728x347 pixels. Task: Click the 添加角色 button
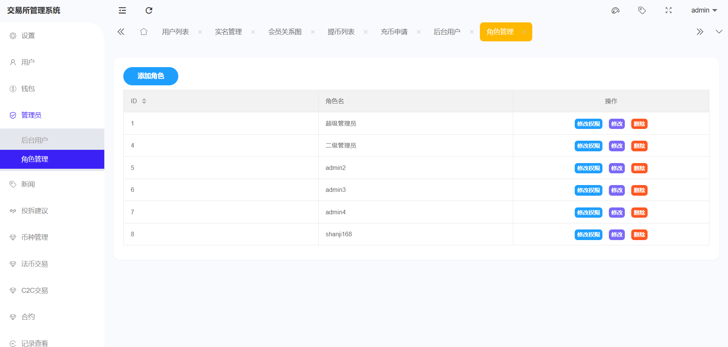pyautogui.click(x=151, y=76)
